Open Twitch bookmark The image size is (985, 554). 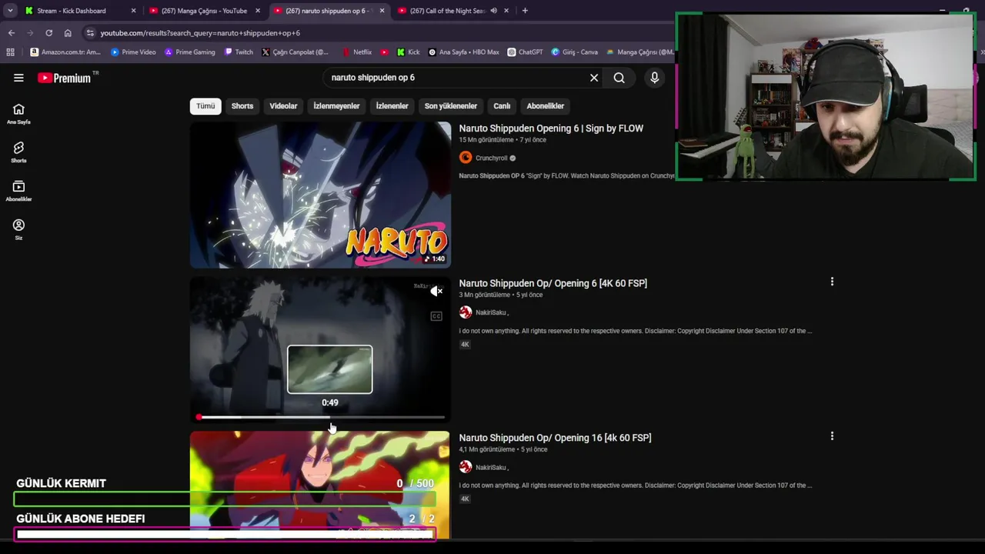[x=239, y=52]
